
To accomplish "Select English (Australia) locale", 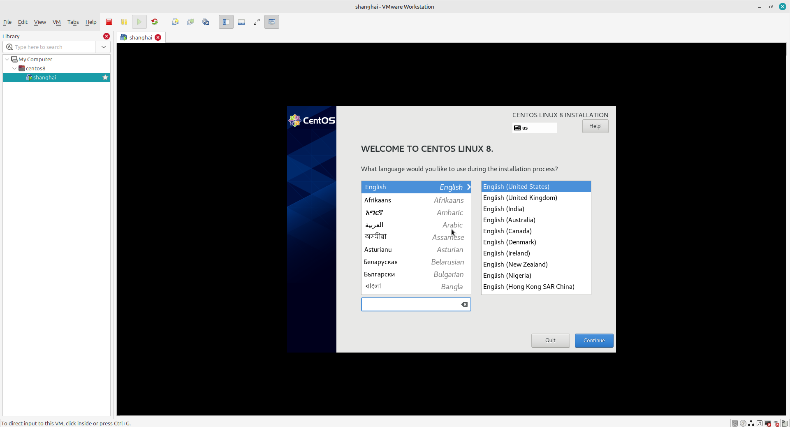I will (x=536, y=220).
